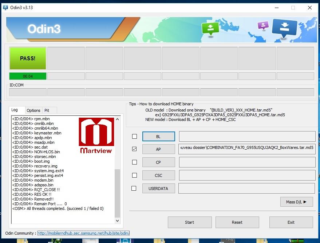
Task: Browse for a CSC file
Action: point(159,175)
